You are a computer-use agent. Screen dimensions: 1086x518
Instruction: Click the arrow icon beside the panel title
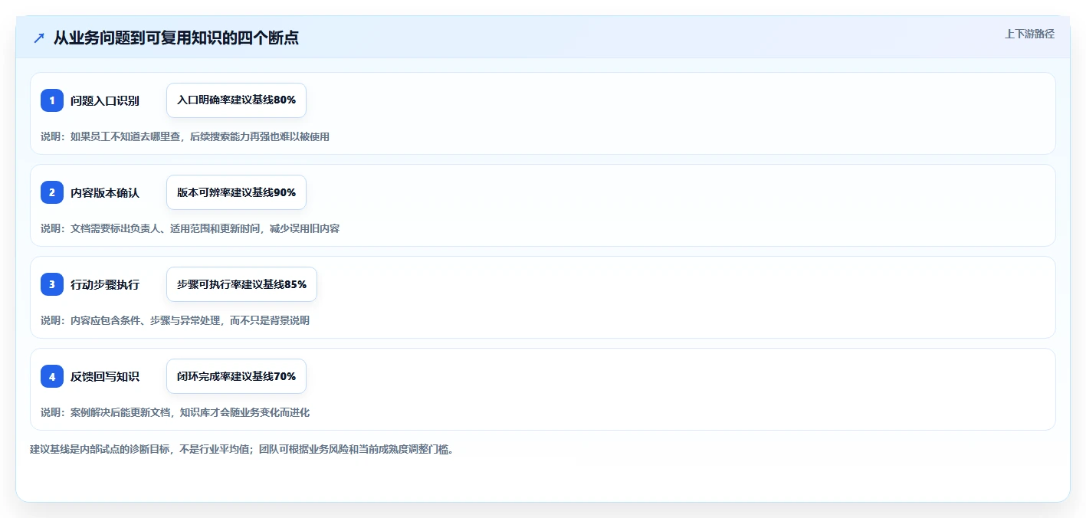point(39,38)
